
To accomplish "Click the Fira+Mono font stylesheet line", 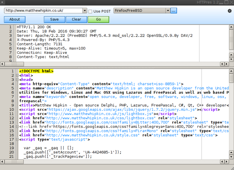I will (124, 131).
